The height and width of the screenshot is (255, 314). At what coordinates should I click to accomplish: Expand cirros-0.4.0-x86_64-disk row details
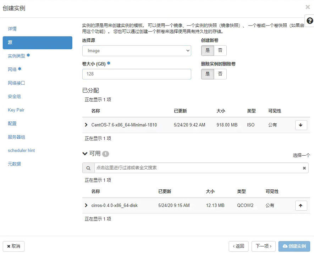(86, 205)
